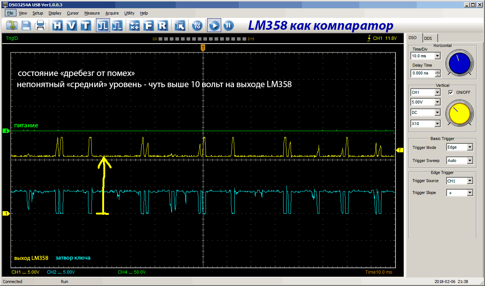Image resolution: width=485 pixels, height=286 pixels.
Task: Click the open file toolbar icon
Action: coord(12,25)
